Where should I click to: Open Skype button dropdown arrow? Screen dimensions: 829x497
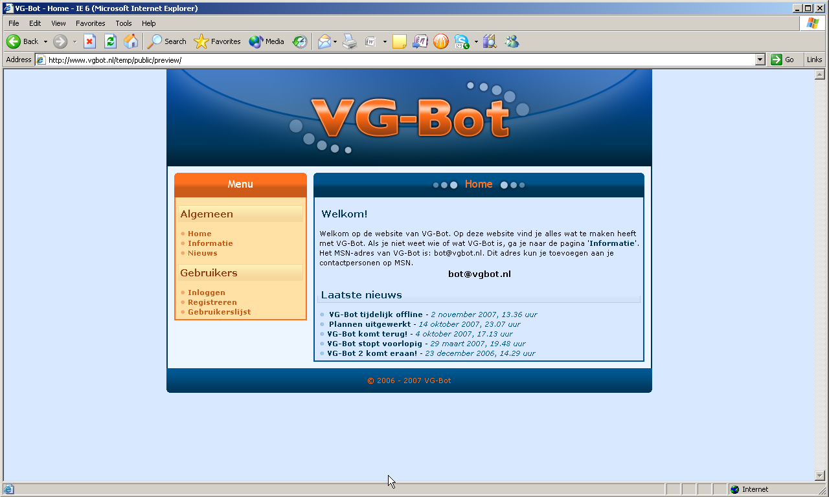coord(476,41)
